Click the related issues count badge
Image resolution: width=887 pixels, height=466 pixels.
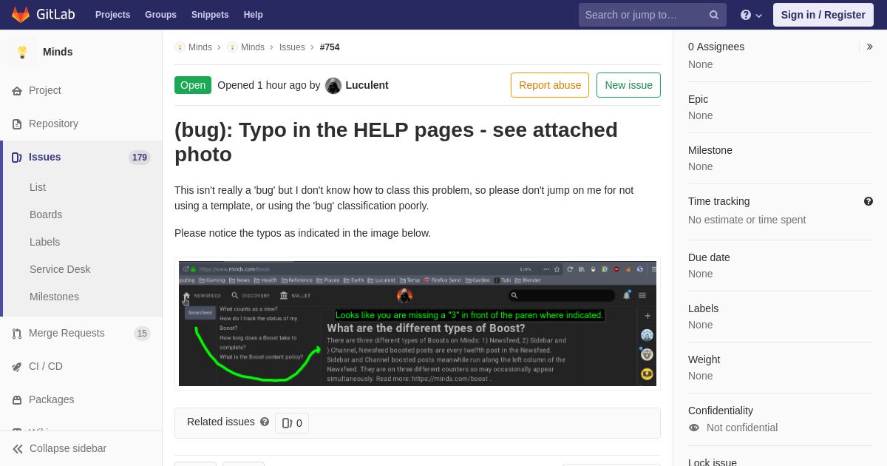coord(292,423)
